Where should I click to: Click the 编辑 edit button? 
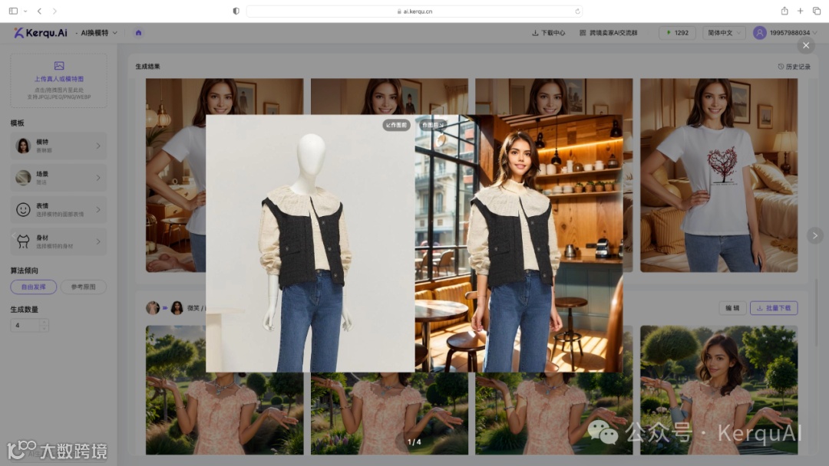coord(732,307)
